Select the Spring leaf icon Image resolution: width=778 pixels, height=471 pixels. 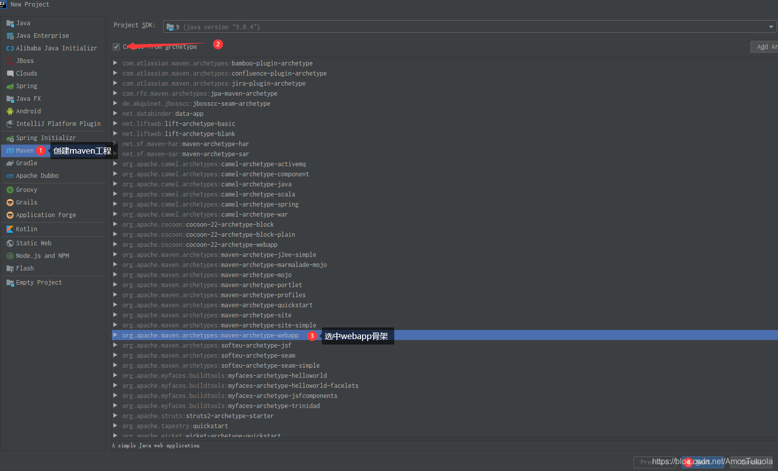(10, 86)
